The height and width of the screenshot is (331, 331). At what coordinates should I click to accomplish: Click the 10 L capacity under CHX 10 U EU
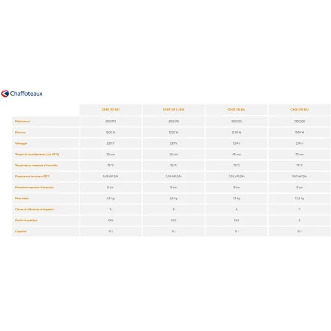(x=173, y=231)
